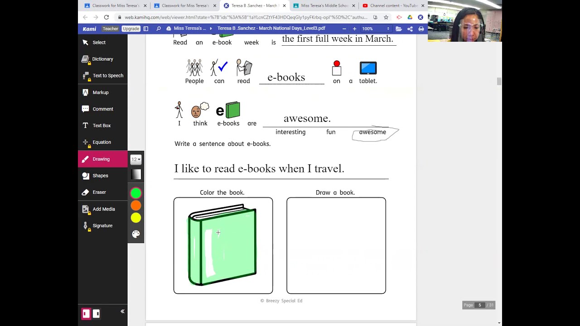Collapse the Kami toolbar with double chevron
The width and height of the screenshot is (580, 326).
point(122,312)
